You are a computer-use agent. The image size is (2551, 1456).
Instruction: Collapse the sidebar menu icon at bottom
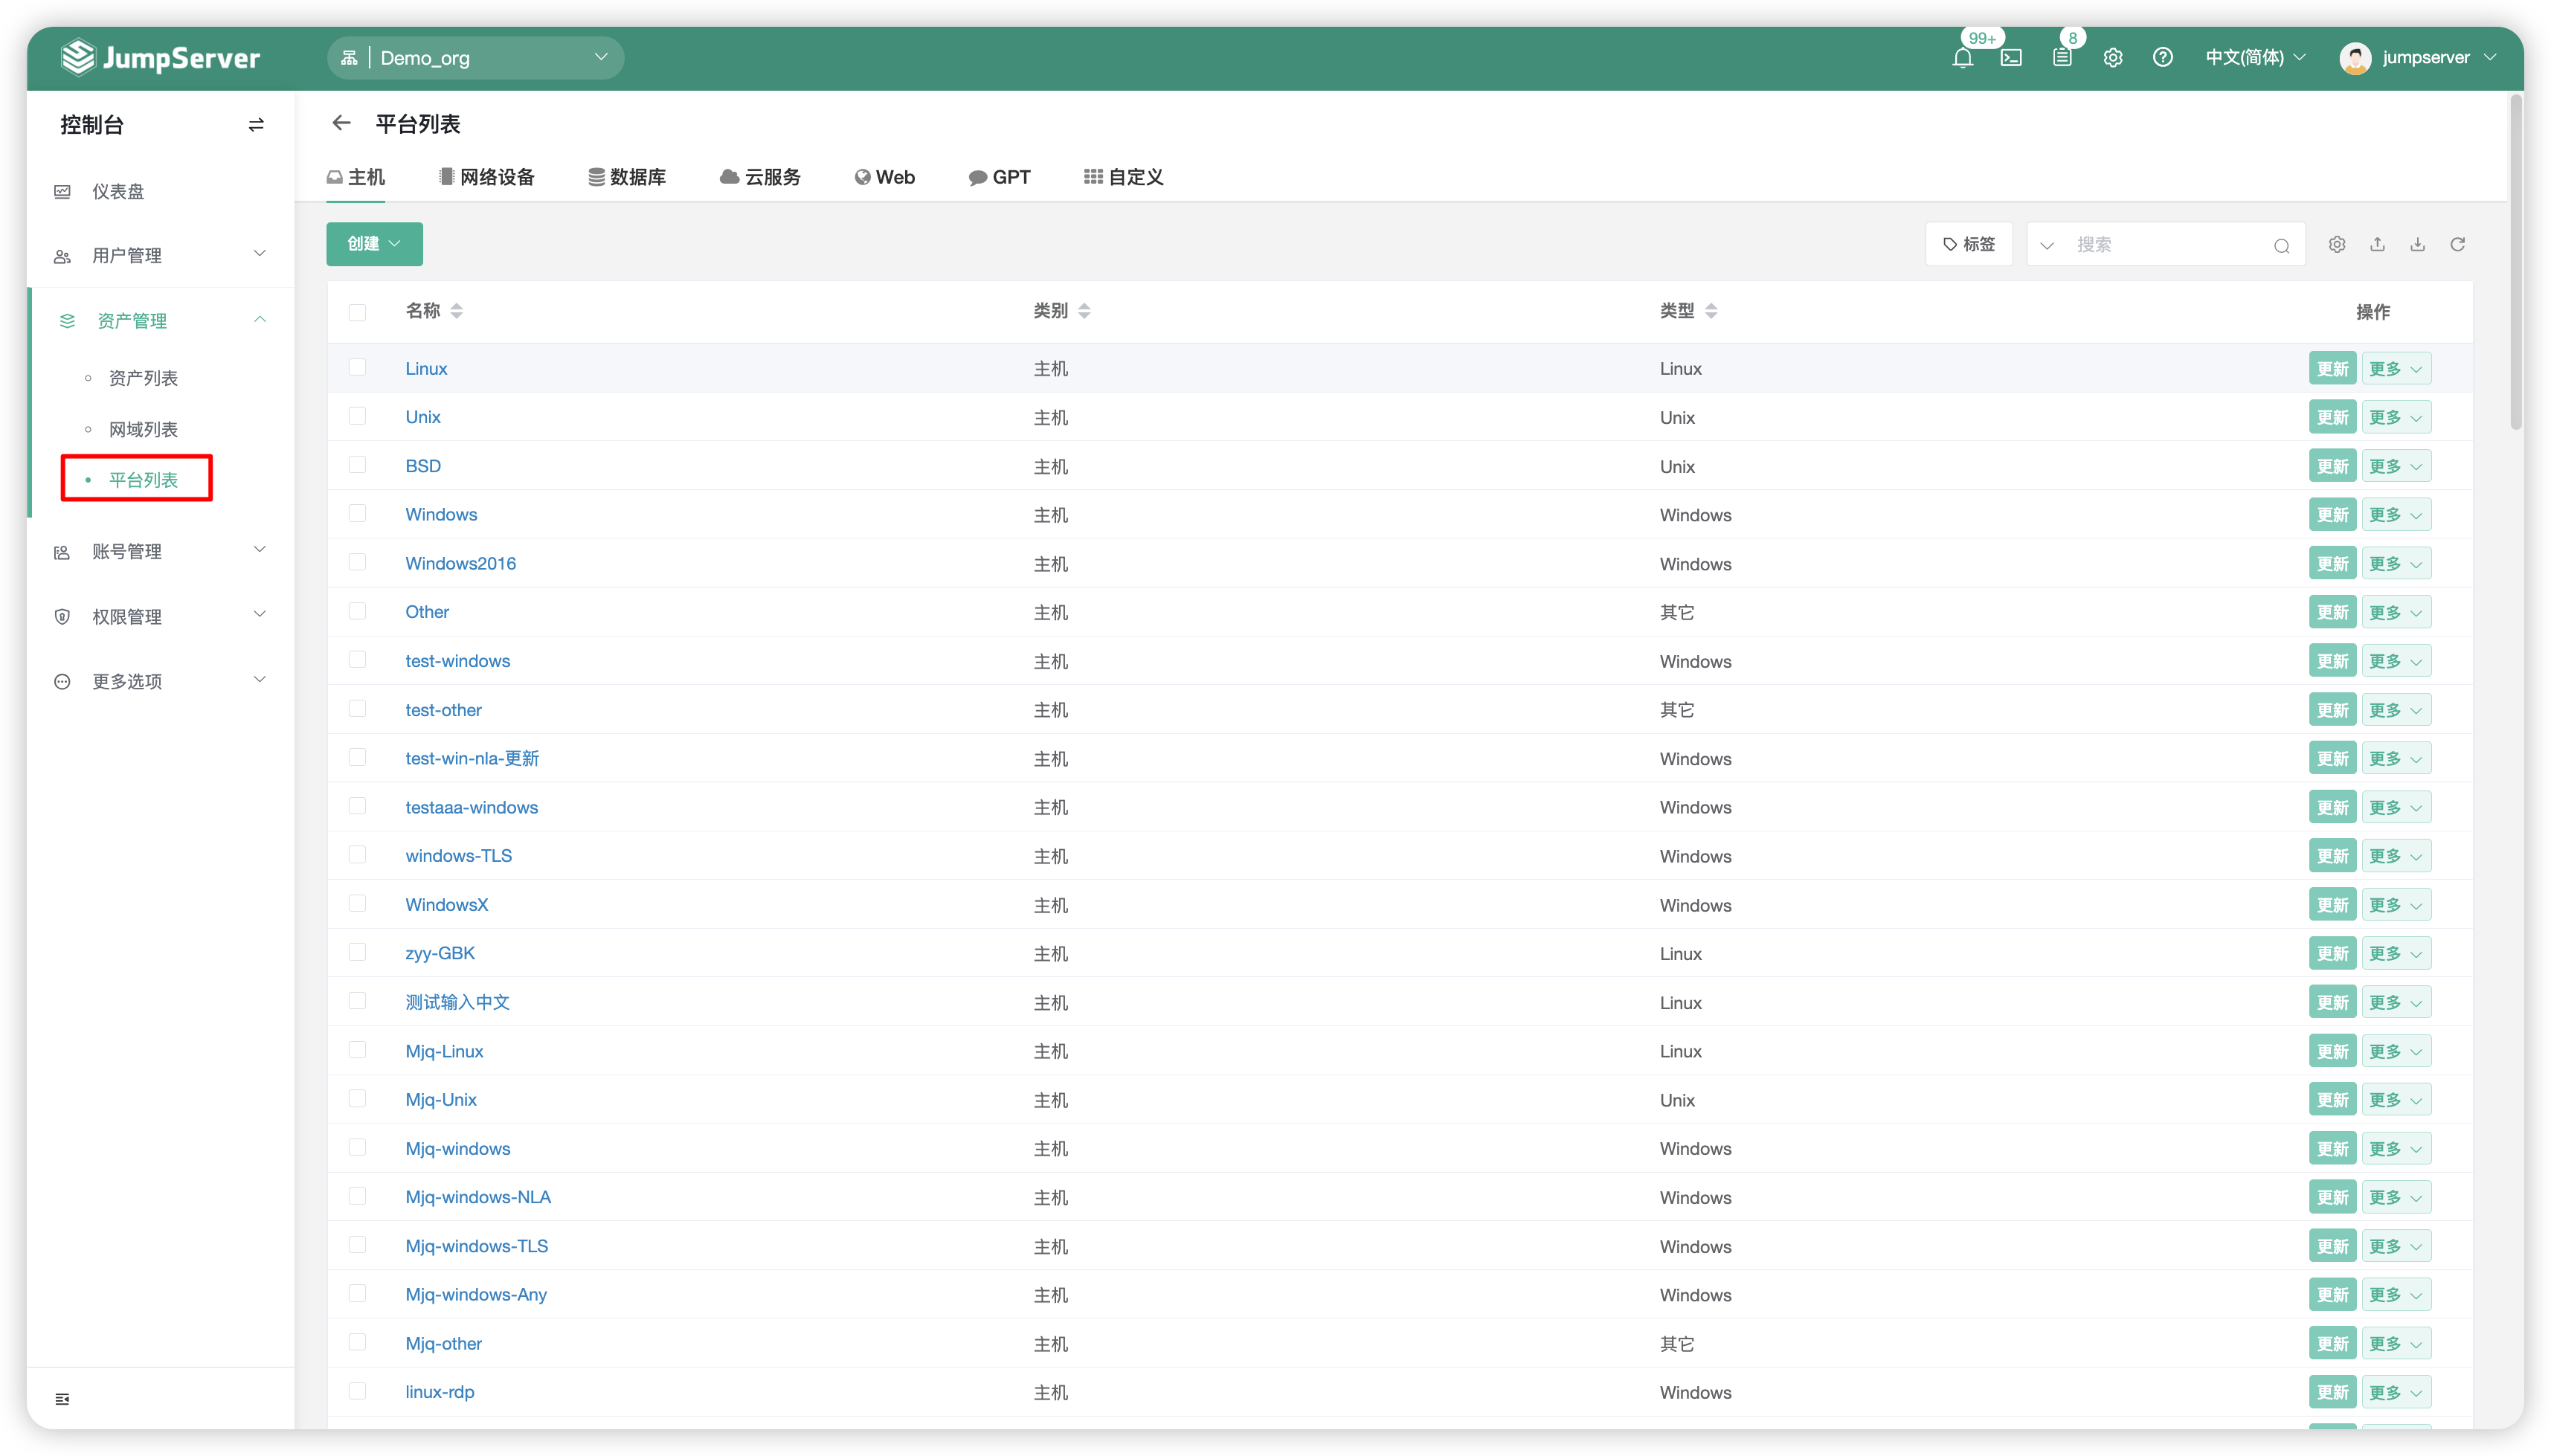[x=62, y=1399]
